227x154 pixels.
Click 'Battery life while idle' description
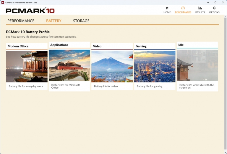click(197, 86)
